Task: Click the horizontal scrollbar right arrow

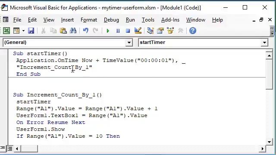Action: tap(262, 149)
